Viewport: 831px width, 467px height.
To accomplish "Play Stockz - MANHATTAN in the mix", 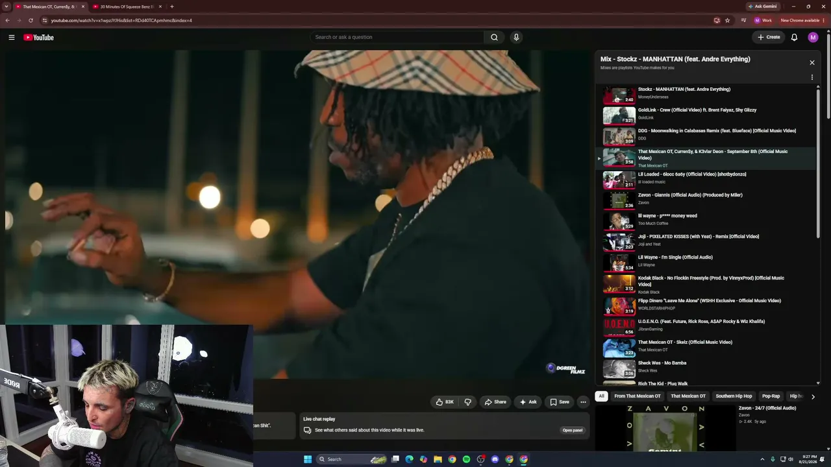I will [x=706, y=94].
